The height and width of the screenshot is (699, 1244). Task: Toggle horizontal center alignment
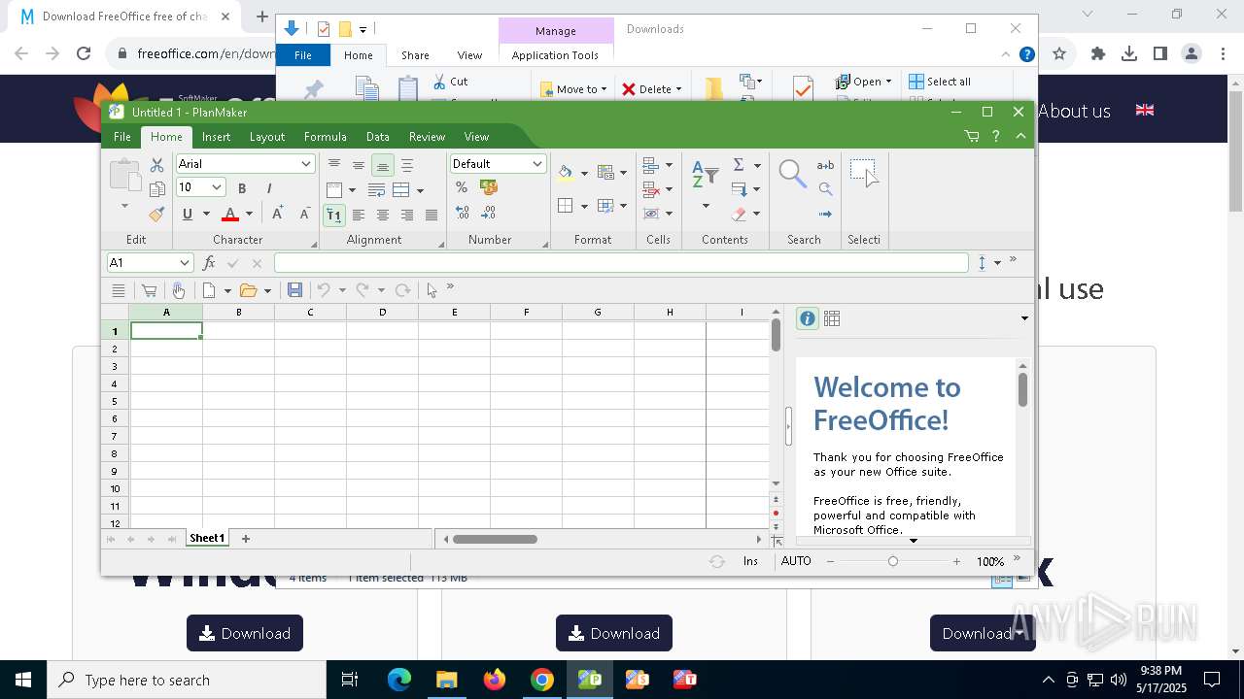(x=383, y=215)
